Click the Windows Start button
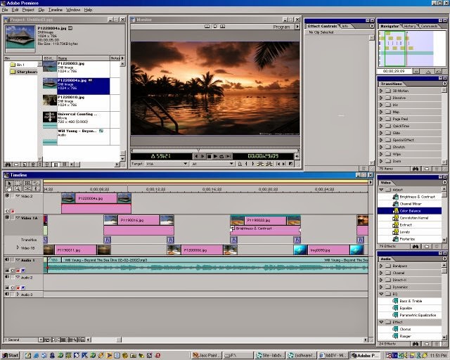This screenshot has width=450, height=360. coord(11,355)
